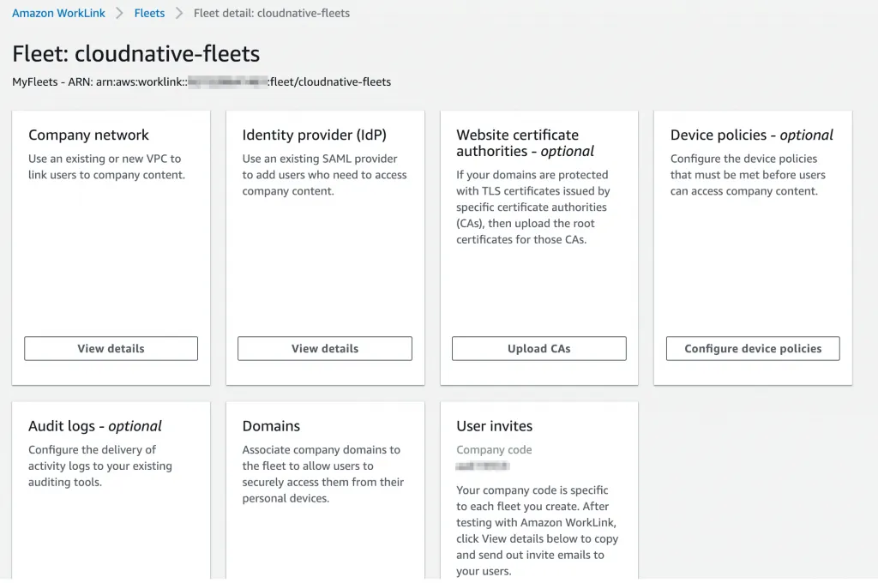Select the Audit logs - optional heading
The width and height of the screenshot is (878, 583).
pos(94,426)
